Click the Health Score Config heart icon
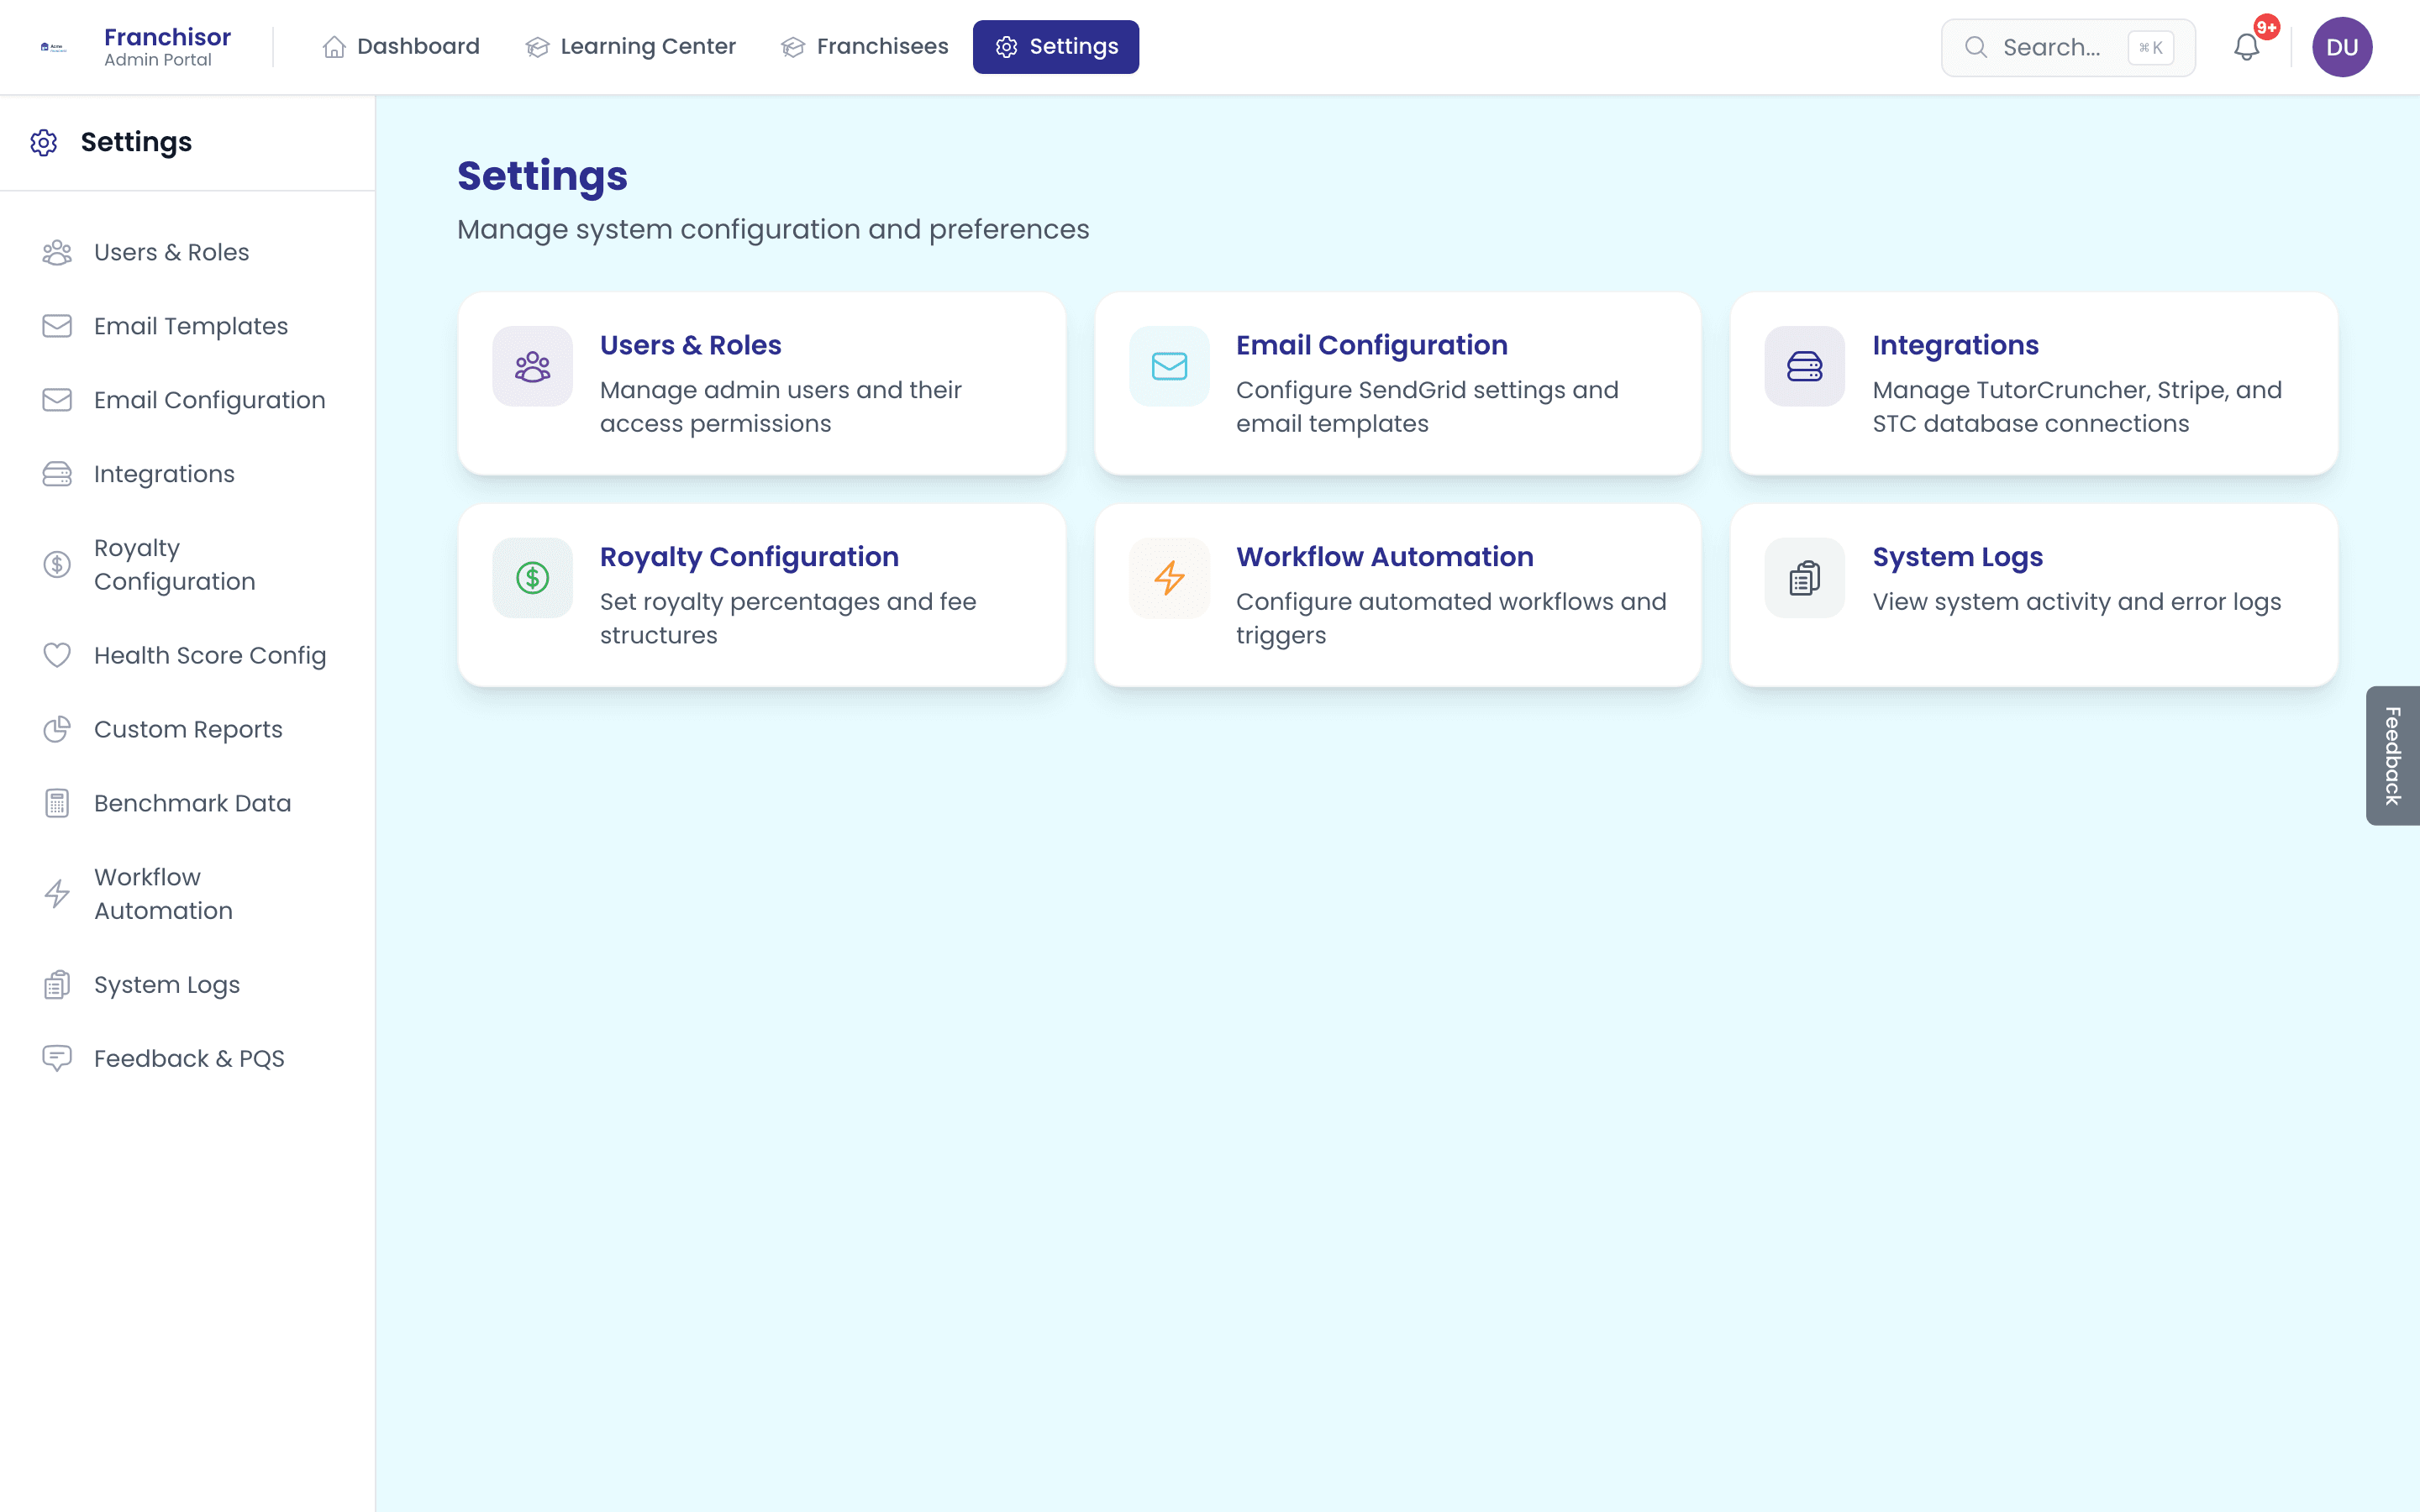 click(57, 655)
